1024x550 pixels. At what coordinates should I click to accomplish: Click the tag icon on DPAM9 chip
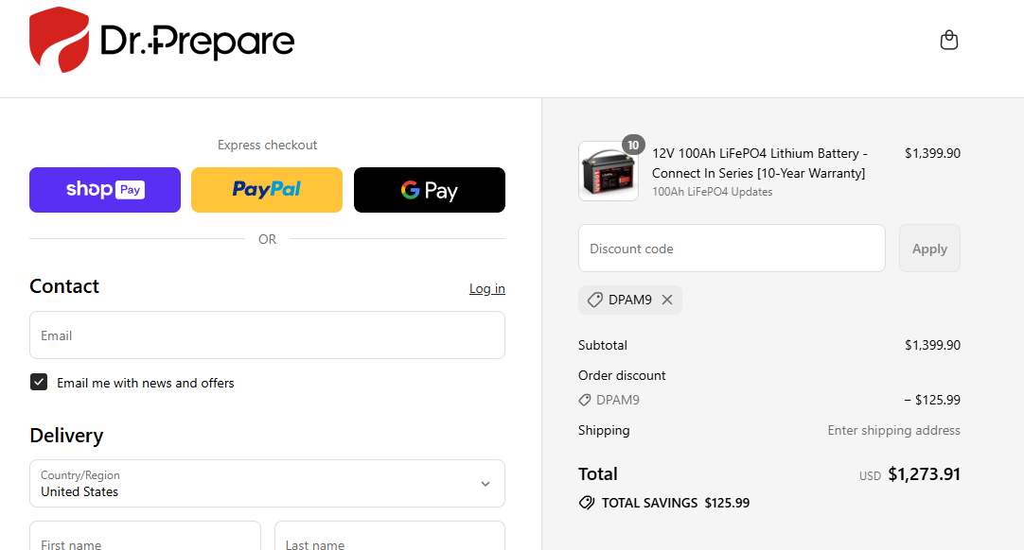(594, 300)
